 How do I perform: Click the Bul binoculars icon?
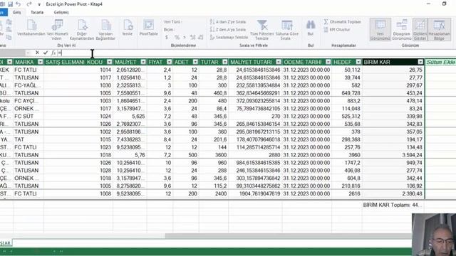point(311,28)
